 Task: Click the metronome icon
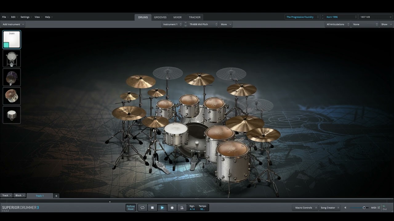[x=182, y=208]
